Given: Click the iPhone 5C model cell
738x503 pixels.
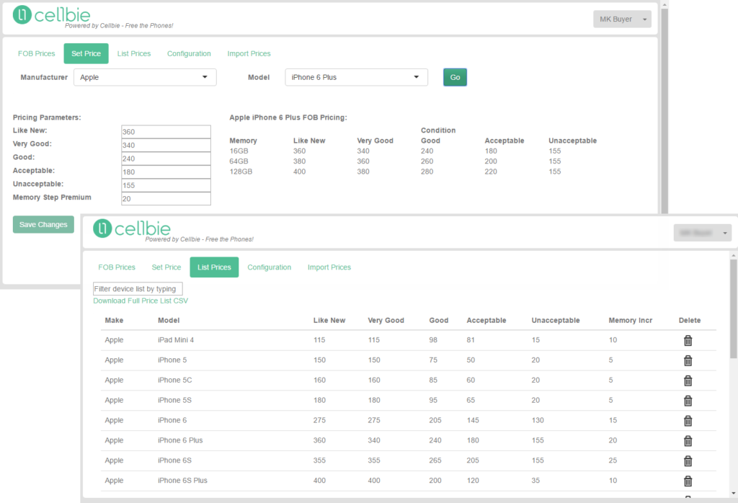Looking at the screenshot, I should point(174,380).
